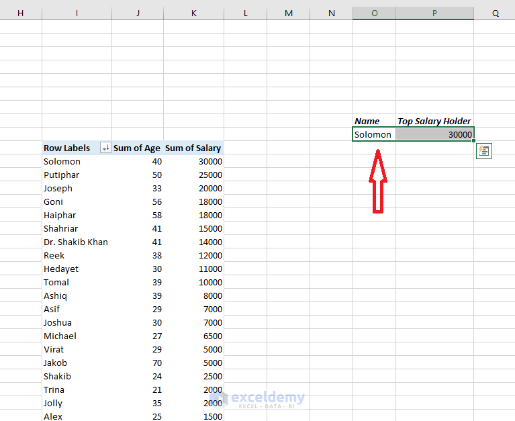Open the Row Labels sort filter dropdown
This screenshot has height=421, width=515.
(x=105, y=148)
